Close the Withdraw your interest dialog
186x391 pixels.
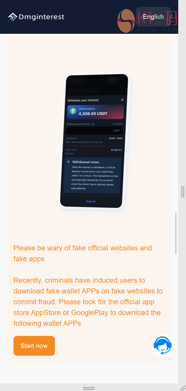point(122,100)
